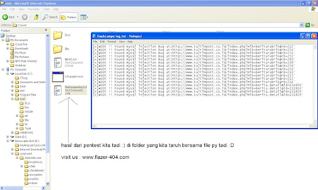
Task: Expand the WINDOWS folder node
Action: pyautogui.click(x=12, y=133)
